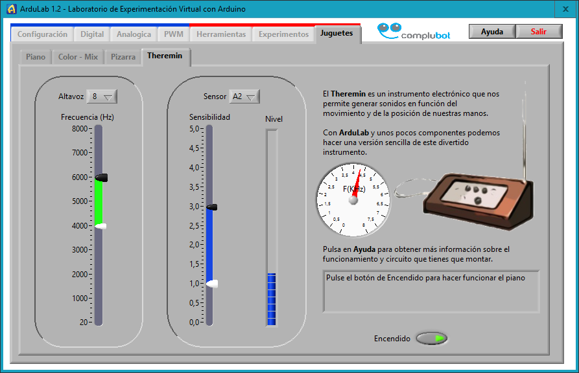
Task: Switch to the Piano tab
Action: pos(36,57)
